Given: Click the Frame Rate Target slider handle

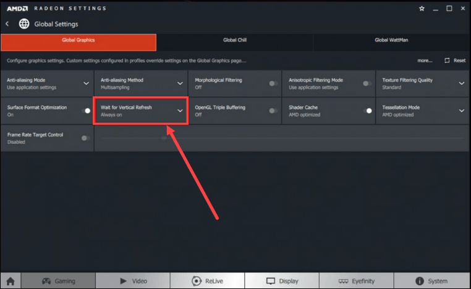Looking at the screenshot, I should pos(164,138).
